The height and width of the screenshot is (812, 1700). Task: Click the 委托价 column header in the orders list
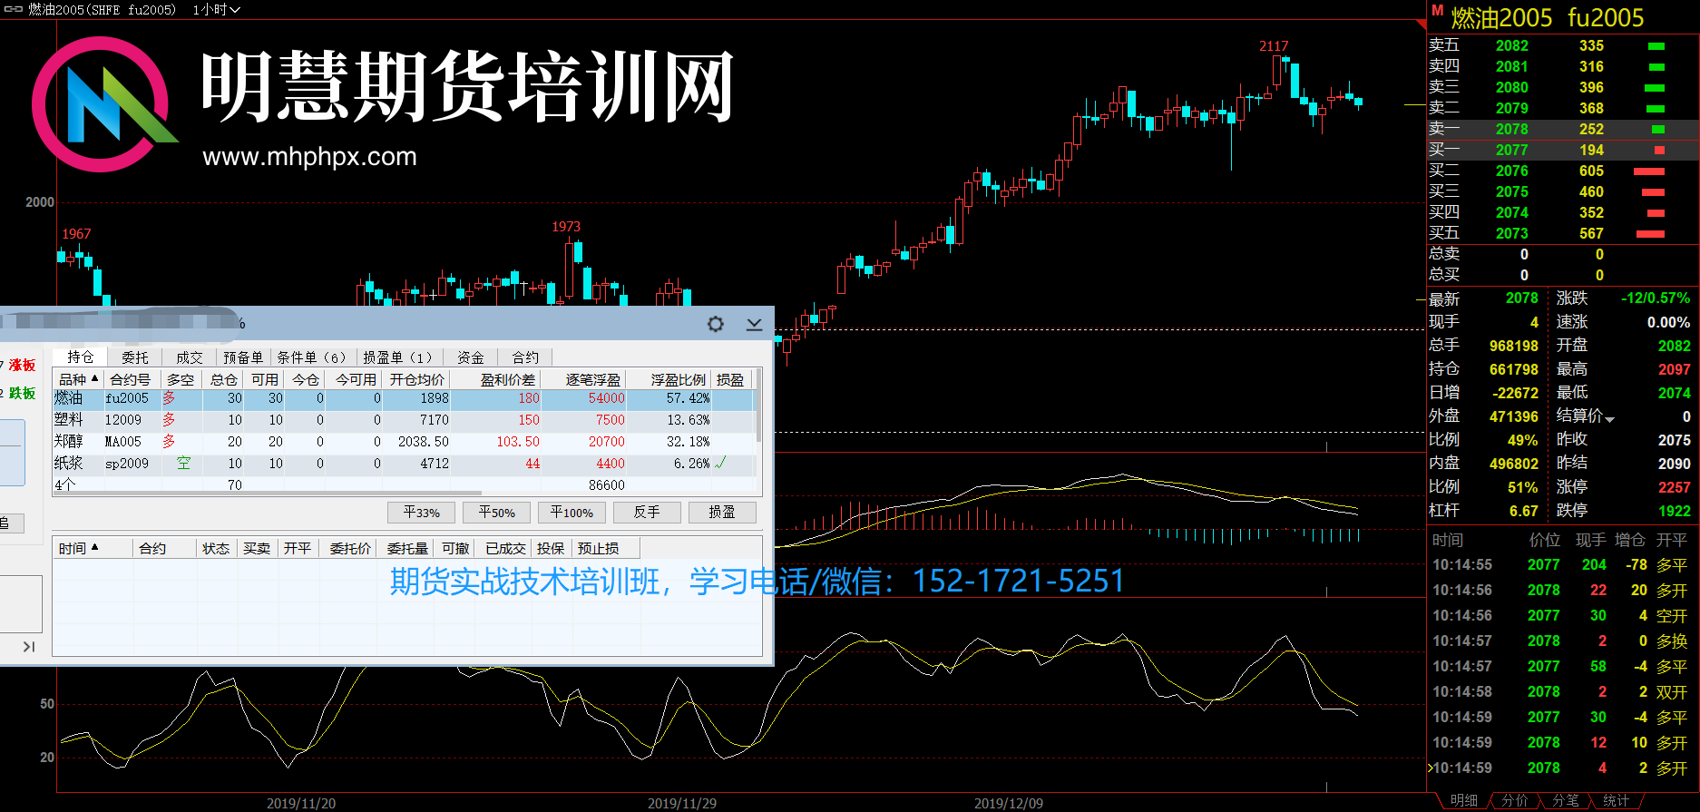(x=350, y=548)
